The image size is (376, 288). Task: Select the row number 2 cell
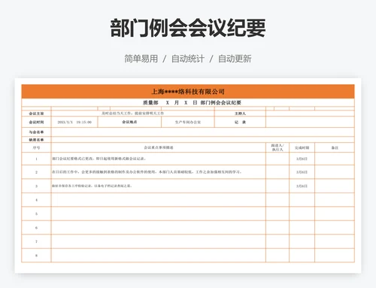[x=36, y=172]
